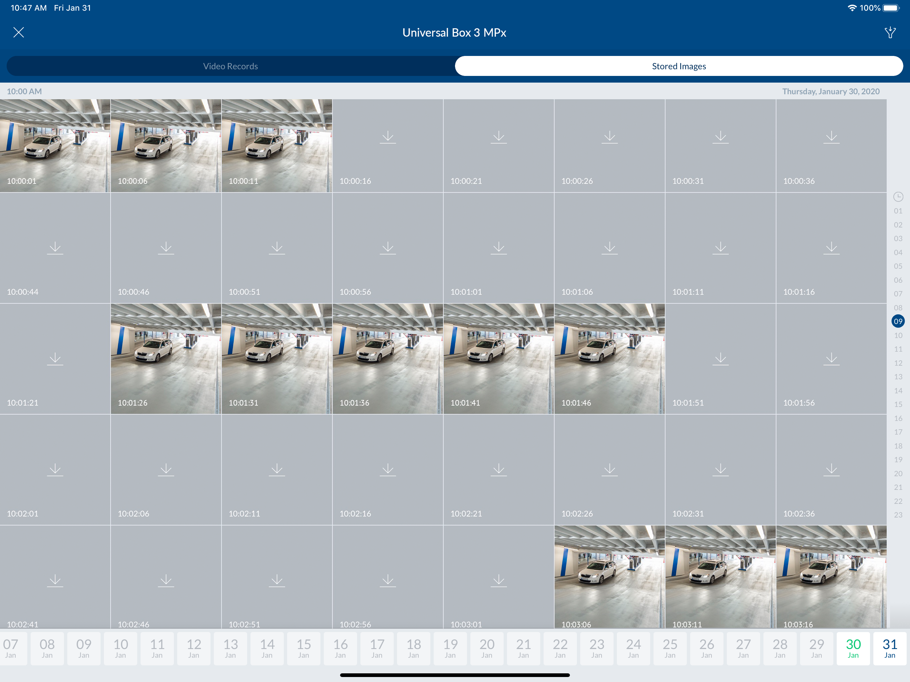Tap the clock icon atop hour index
This screenshot has height=682, width=910.
[898, 197]
